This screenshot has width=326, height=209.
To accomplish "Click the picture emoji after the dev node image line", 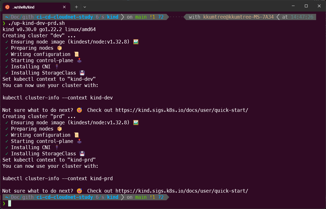I will coord(136,42).
